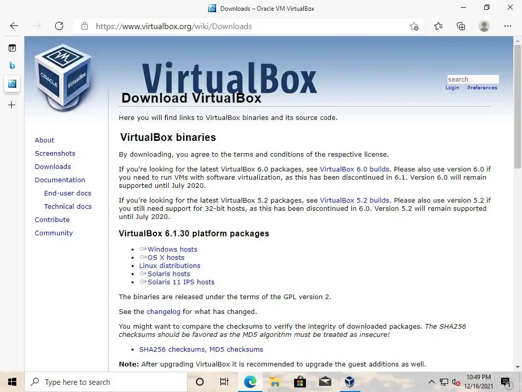522x392 pixels.
Task: Select the Bing vertical tab
Action: [x=12, y=65]
